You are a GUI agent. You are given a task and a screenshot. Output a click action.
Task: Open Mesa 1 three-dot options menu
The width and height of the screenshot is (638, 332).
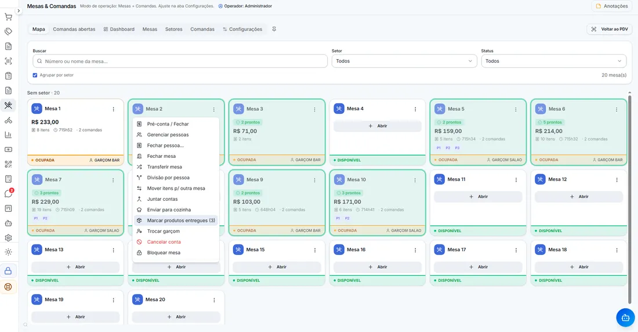click(114, 109)
